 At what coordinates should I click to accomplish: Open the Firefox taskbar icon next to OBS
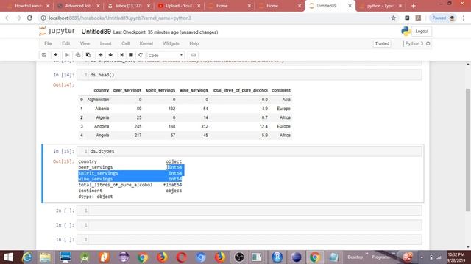point(220,257)
